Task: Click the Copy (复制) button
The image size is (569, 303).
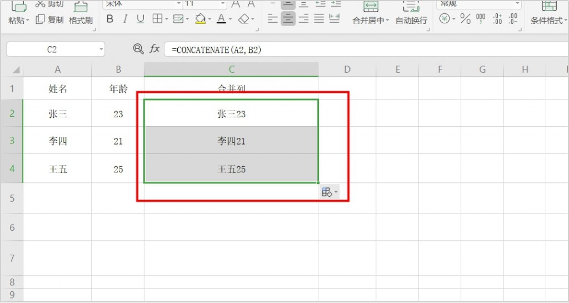Action: (x=49, y=19)
